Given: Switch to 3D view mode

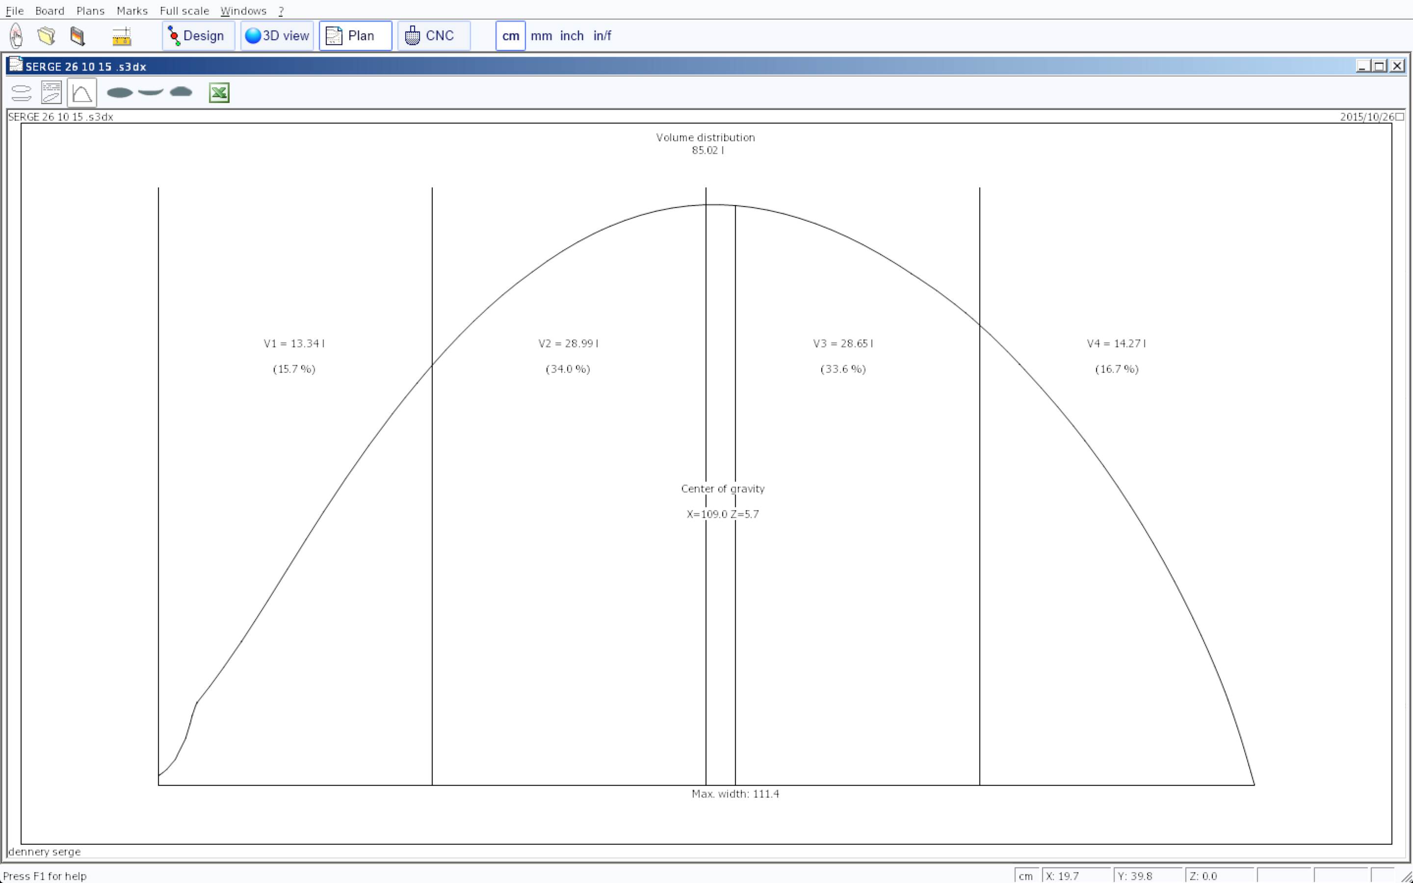Looking at the screenshot, I should (277, 36).
